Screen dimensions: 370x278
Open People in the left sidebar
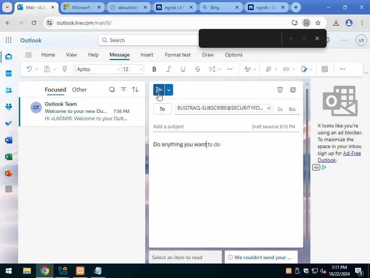coord(9,90)
